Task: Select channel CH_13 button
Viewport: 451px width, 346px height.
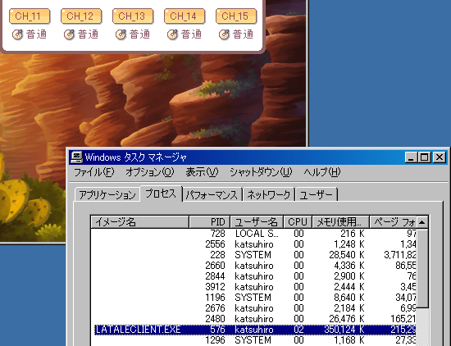Action: (133, 16)
